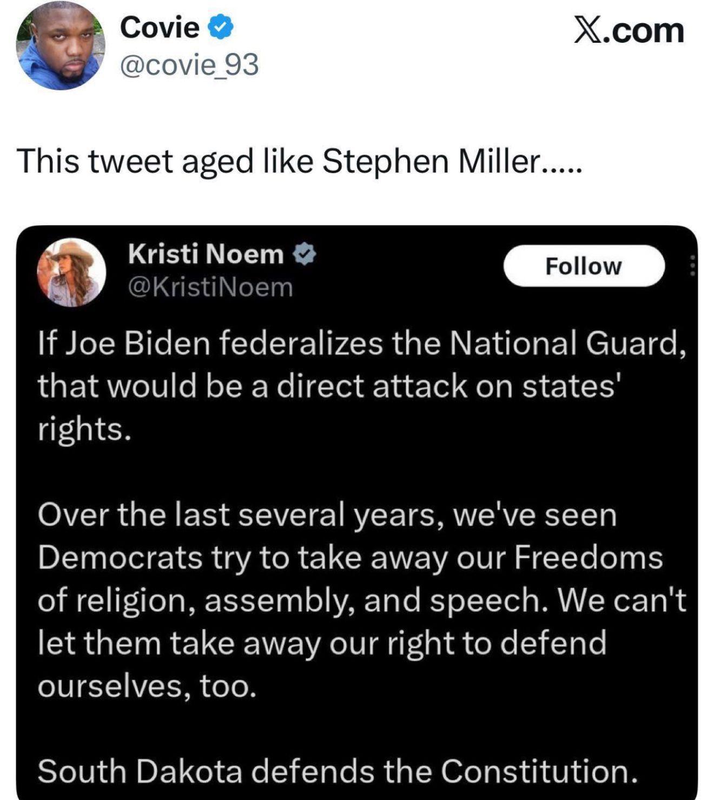The height and width of the screenshot is (800, 714).
Task: Open the three-dot more options menu
Action: point(692,266)
